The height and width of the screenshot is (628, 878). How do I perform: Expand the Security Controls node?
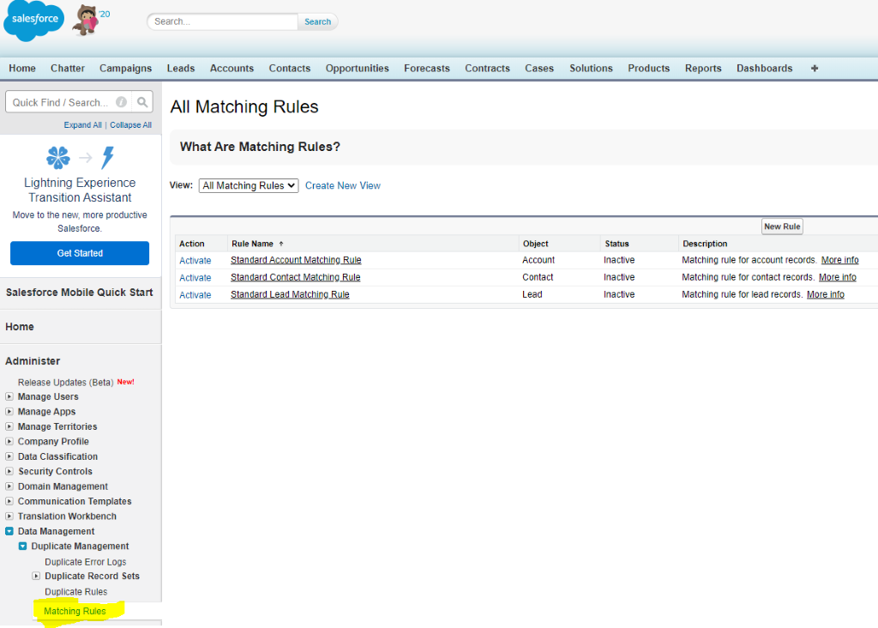[9, 471]
